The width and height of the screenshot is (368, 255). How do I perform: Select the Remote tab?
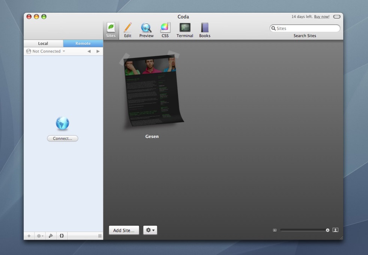coord(83,43)
